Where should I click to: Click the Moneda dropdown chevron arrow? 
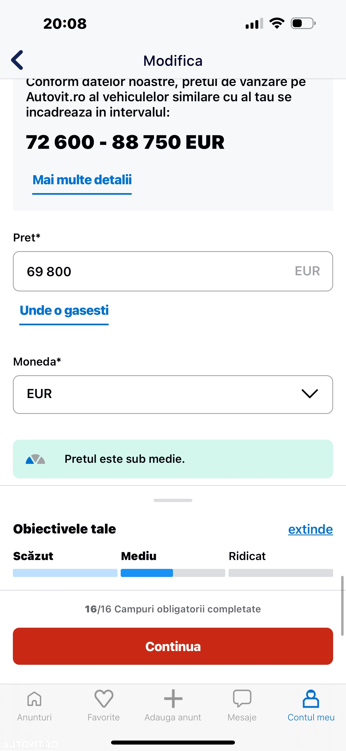(x=310, y=394)
